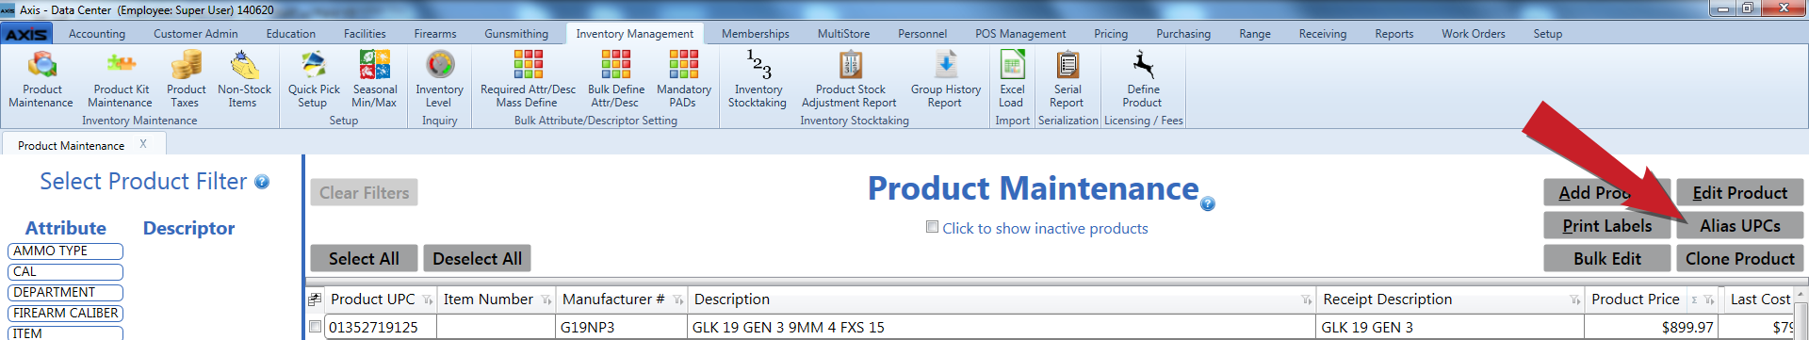
Task: Click G19NP3 manufacturer number cell
Action: [622, 328]
